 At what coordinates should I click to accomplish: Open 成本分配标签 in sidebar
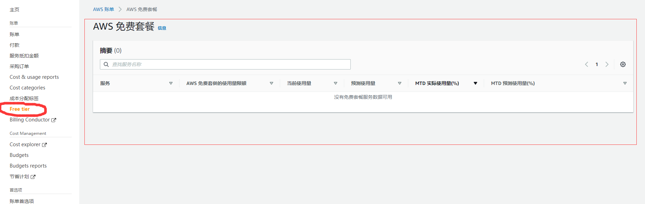[x=24, y=98]
